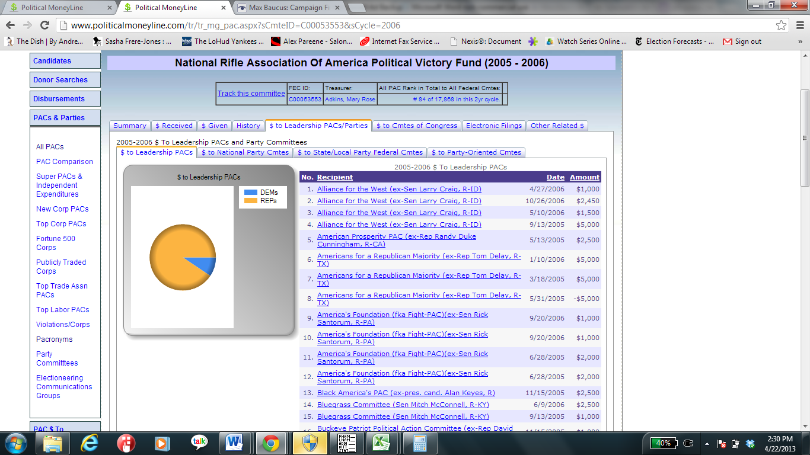
Task: Select the $ to Party-Oriented Cmtes subtab
Action: [476, 152]
